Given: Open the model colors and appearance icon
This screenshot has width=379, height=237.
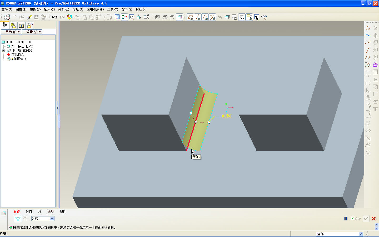Looking at the screenshot, I should pos(69,17).
